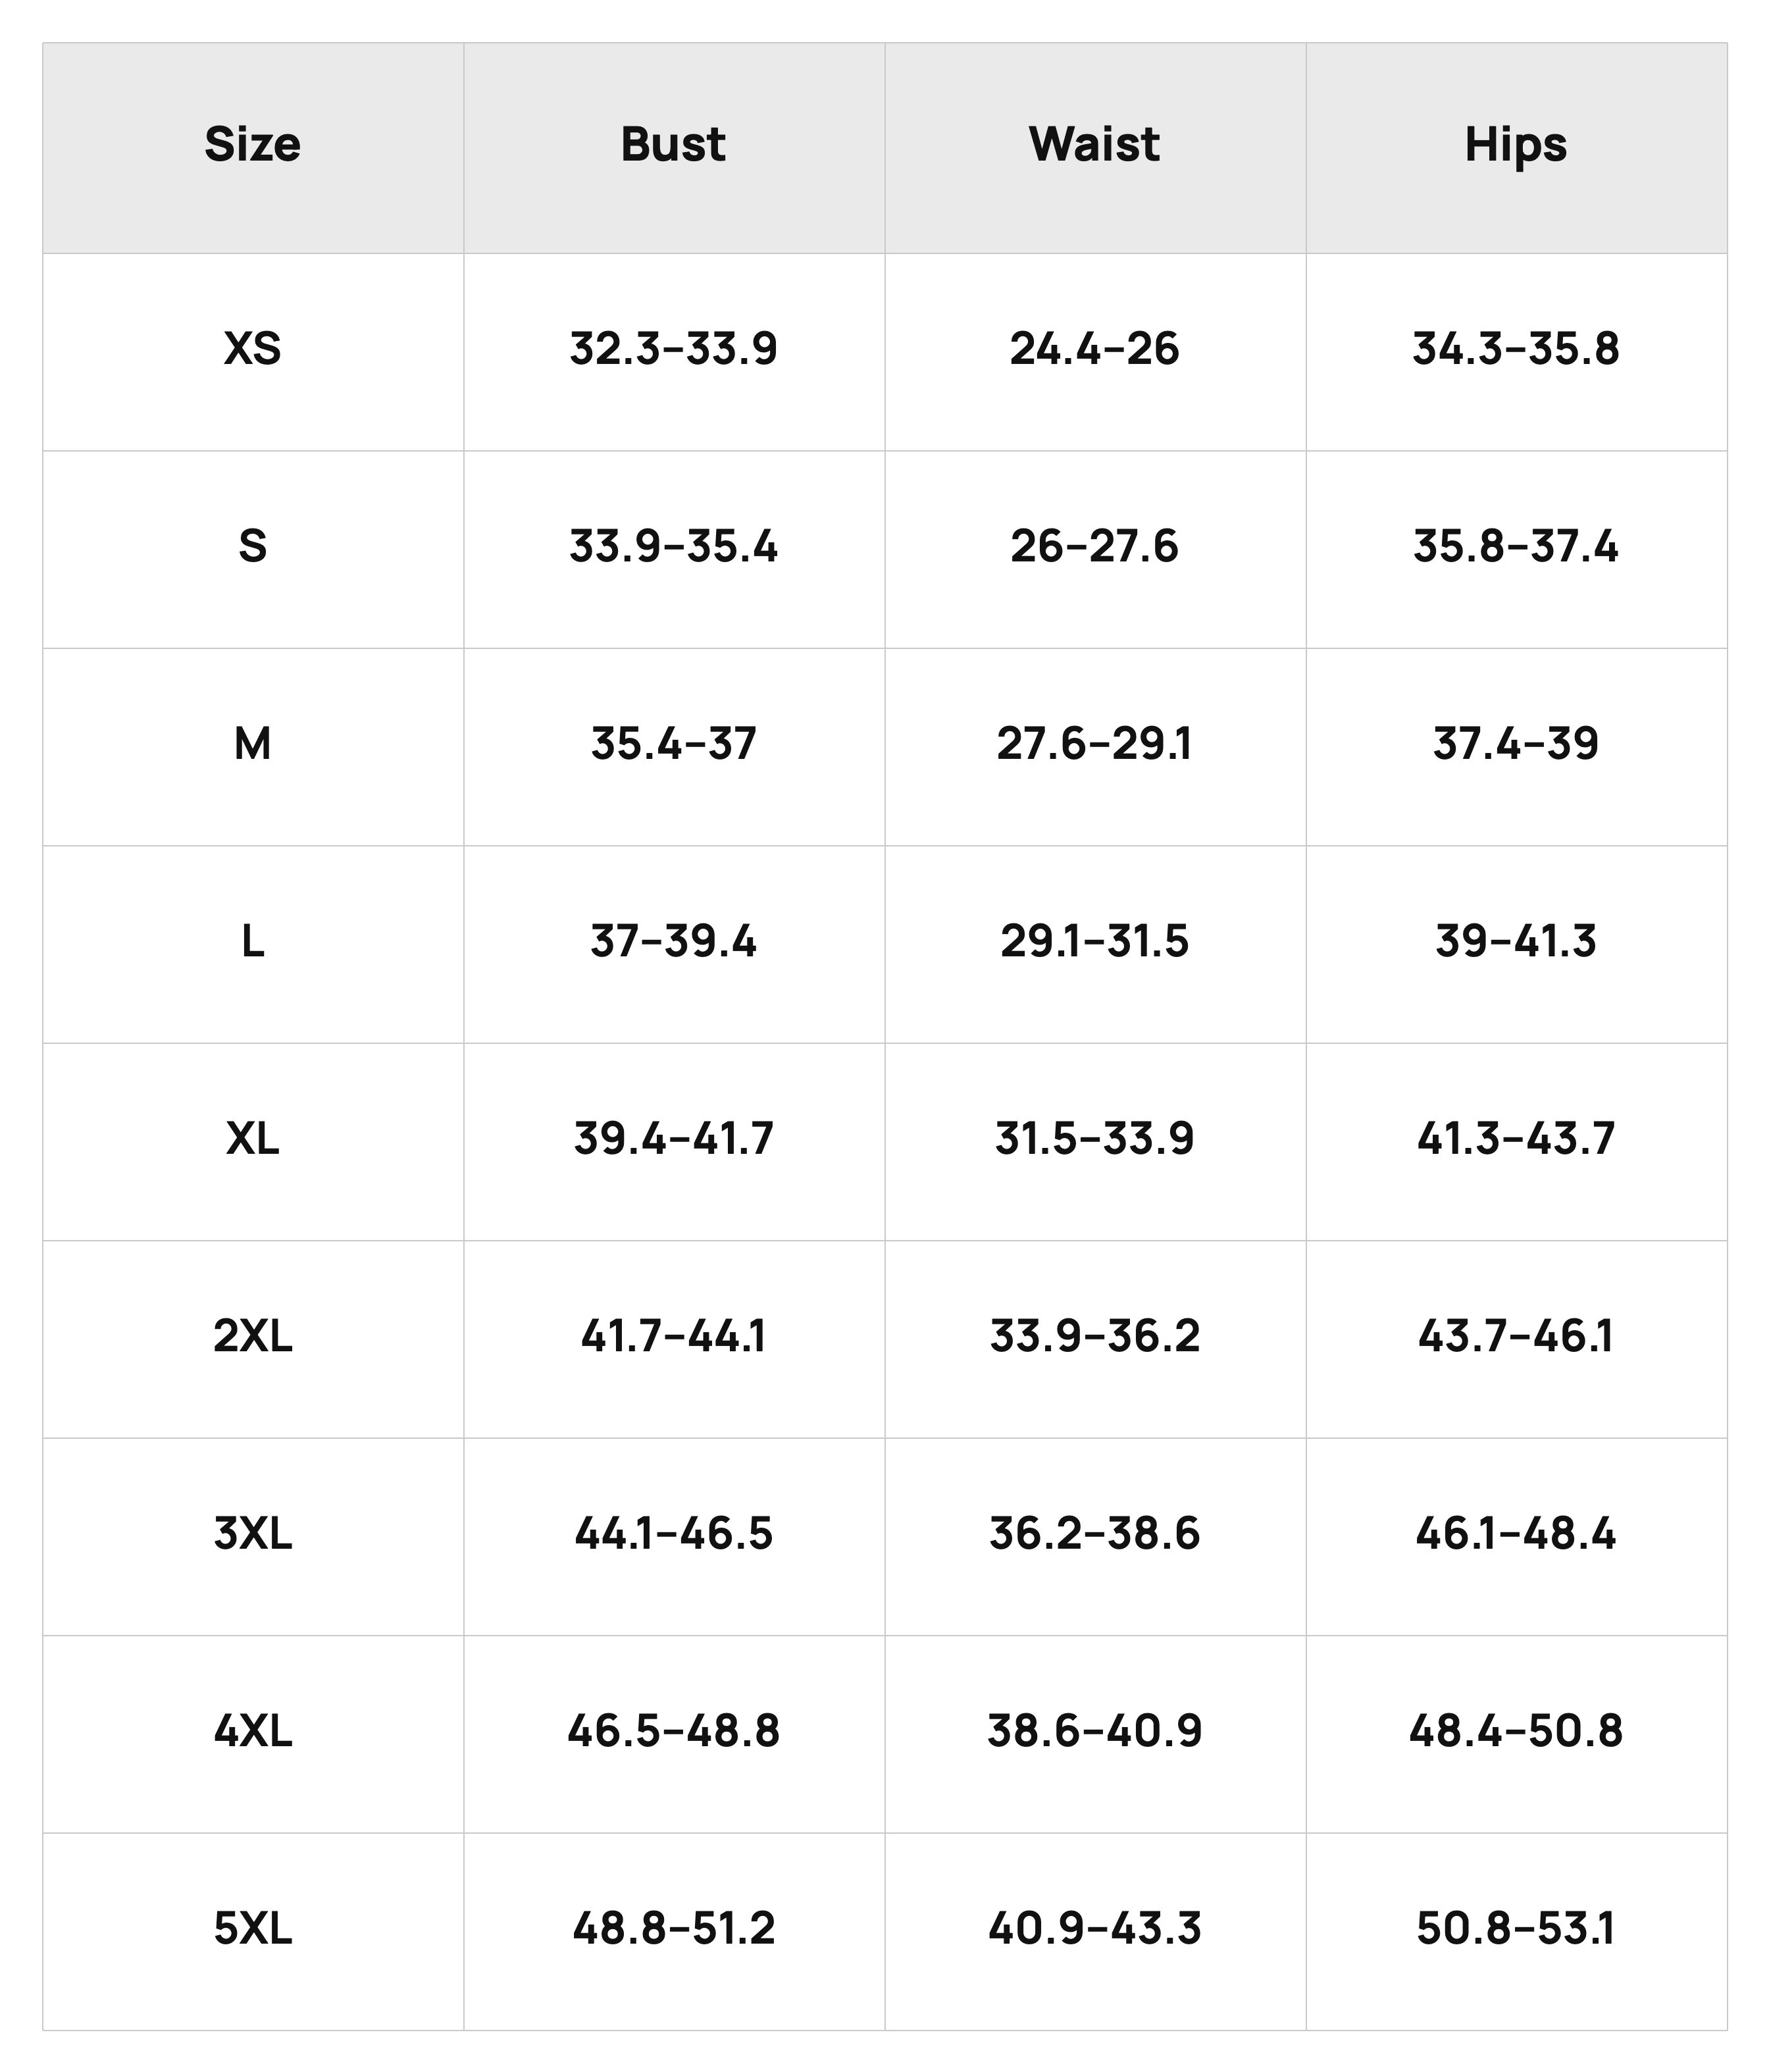The width and height of the screenshot is (1769, 2072).
Task: Select hips value 50.8–53.1
Action: point(1515,1929)
